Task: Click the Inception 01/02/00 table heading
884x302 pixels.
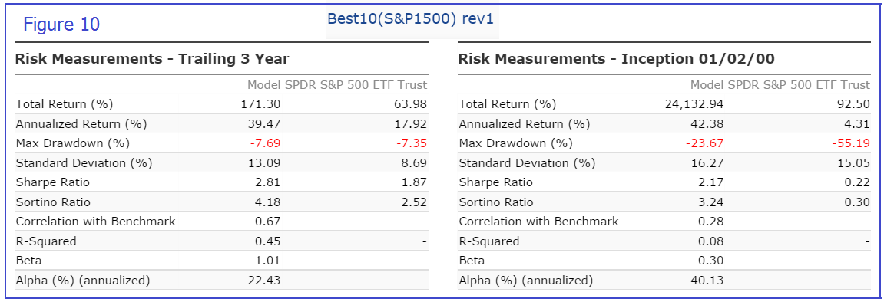Action: [616, 58]
